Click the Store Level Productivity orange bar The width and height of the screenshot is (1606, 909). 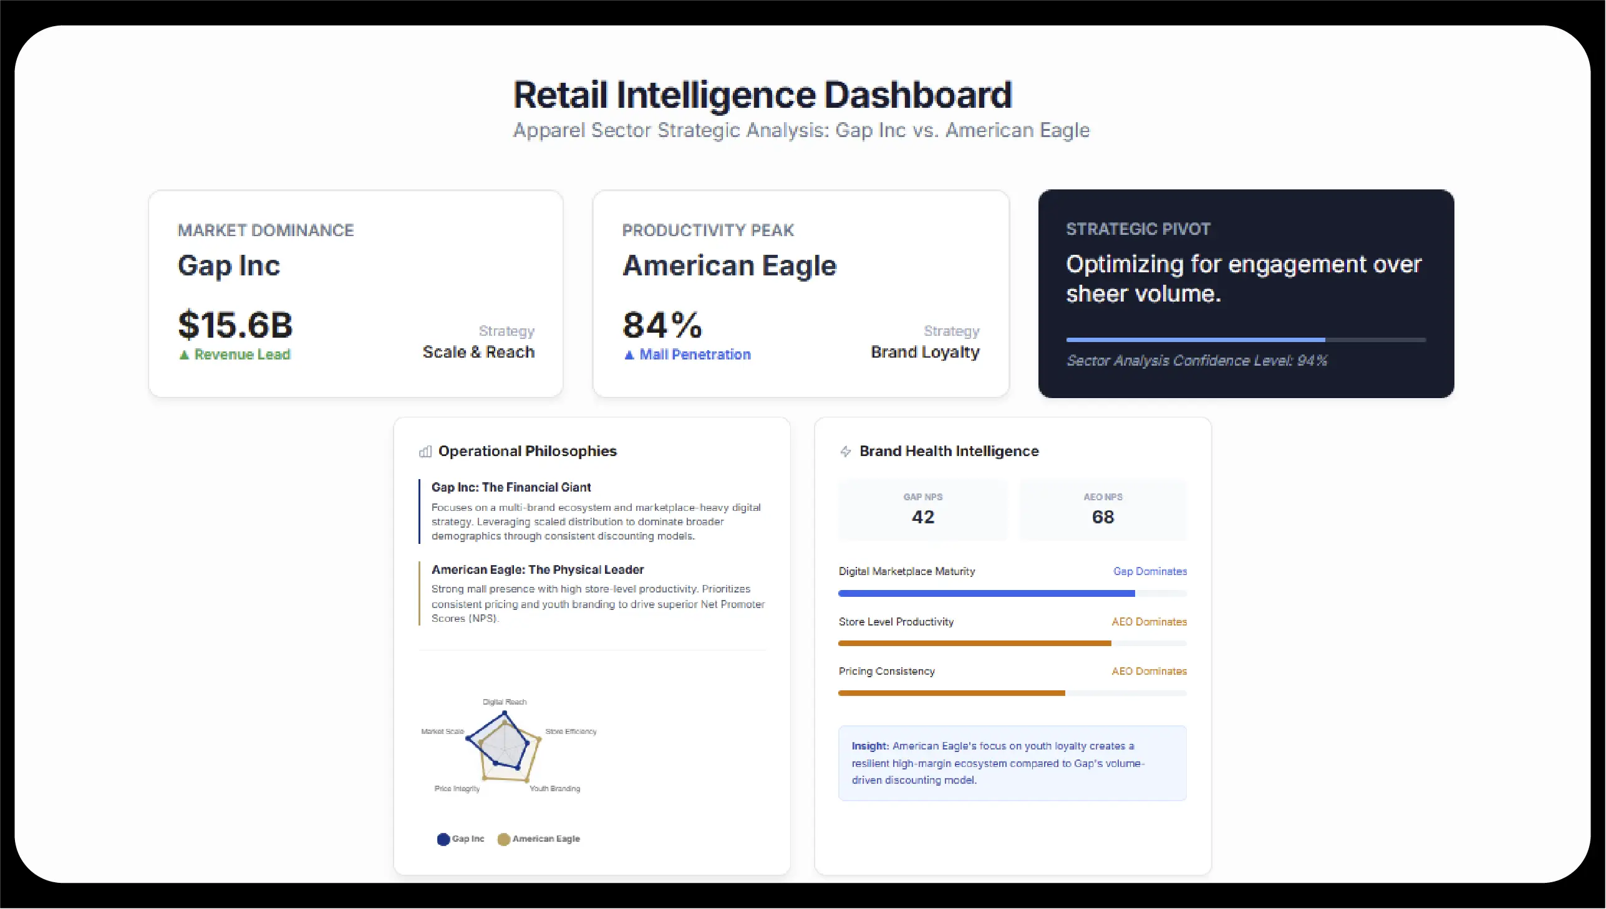pos(974,643)
